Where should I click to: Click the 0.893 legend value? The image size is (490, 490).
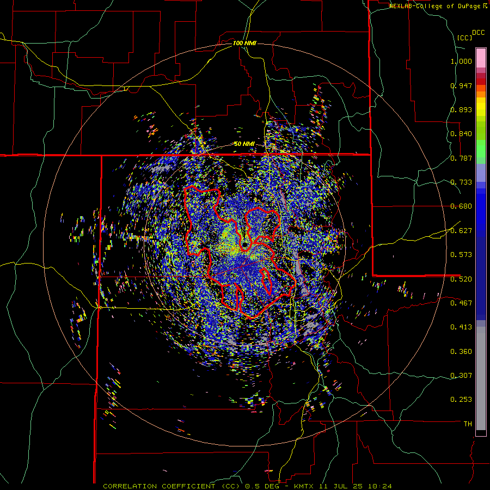pyautogui.click(x=461, y=109)
